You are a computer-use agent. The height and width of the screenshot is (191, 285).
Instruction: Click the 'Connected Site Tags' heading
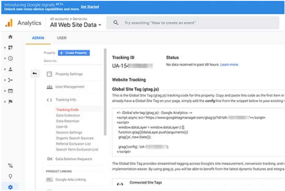point(146,182)
